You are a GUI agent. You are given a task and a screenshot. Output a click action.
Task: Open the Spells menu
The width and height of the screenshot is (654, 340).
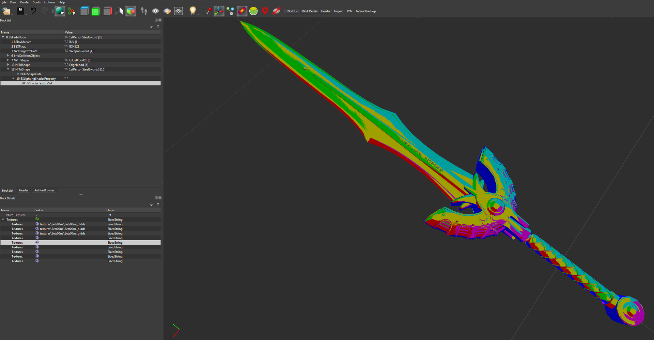click(37, 2)
